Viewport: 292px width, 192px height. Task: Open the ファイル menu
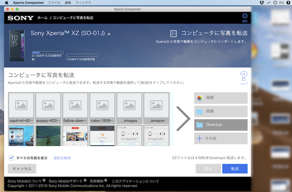tap(54, 3)
